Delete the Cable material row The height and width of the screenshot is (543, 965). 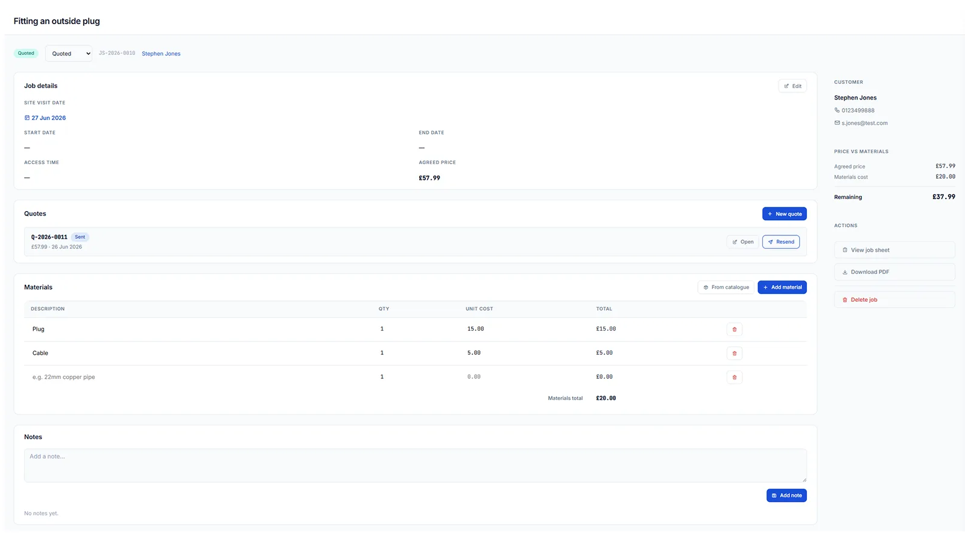click(734, 354)
